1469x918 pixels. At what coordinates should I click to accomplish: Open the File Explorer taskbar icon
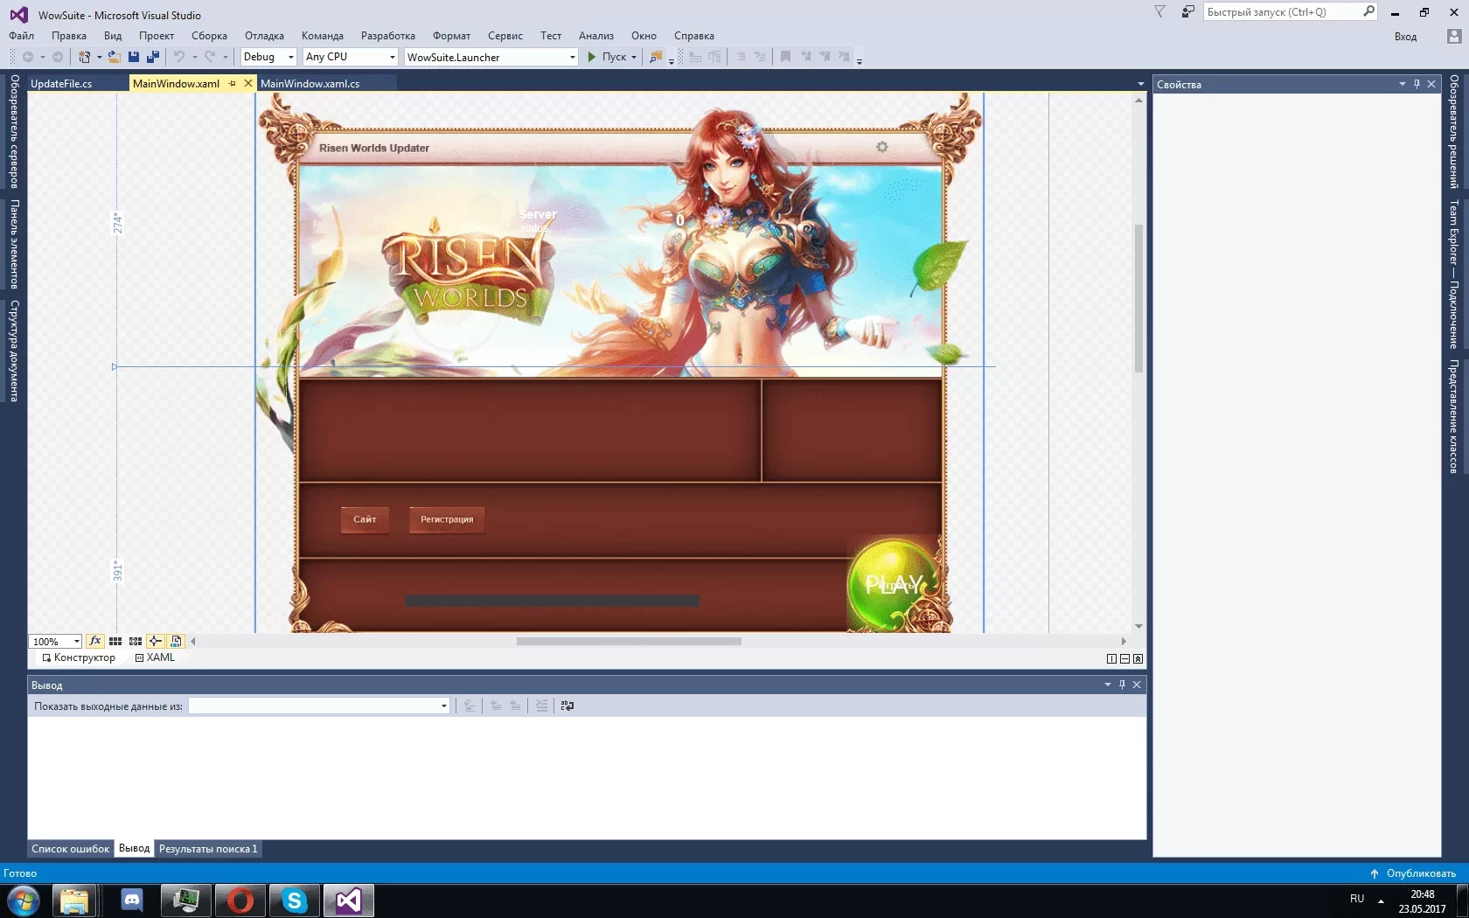[74, 901]
